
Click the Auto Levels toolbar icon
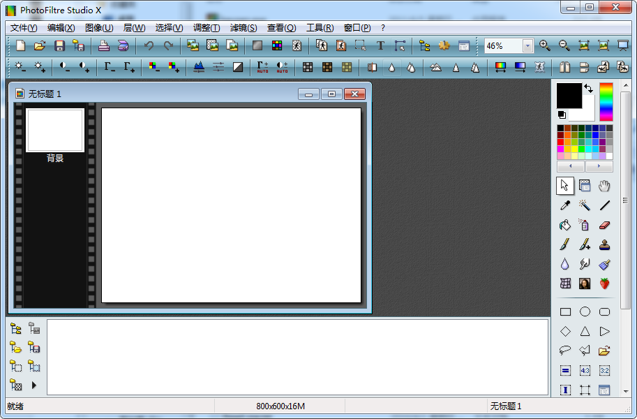(262, 67)
